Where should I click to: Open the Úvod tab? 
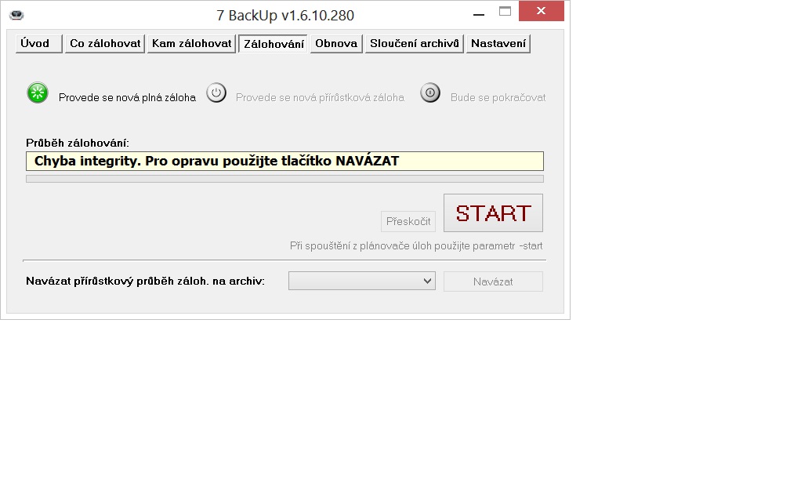39,44
